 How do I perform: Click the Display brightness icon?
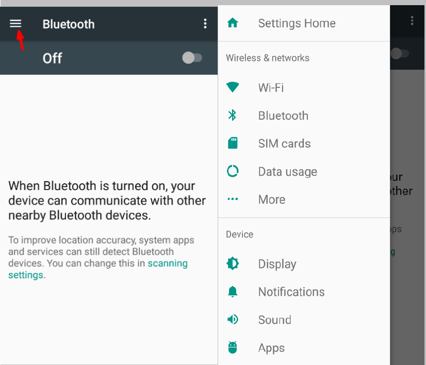(x=233, y=263)
